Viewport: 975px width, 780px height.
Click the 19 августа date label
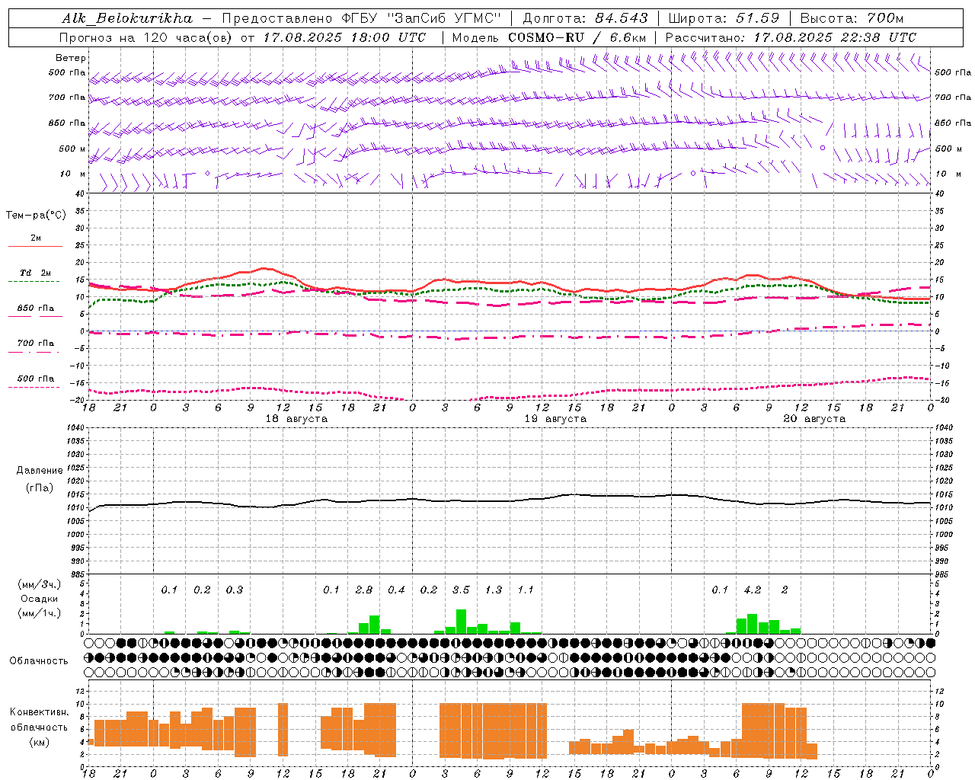[x=555, y=419]
